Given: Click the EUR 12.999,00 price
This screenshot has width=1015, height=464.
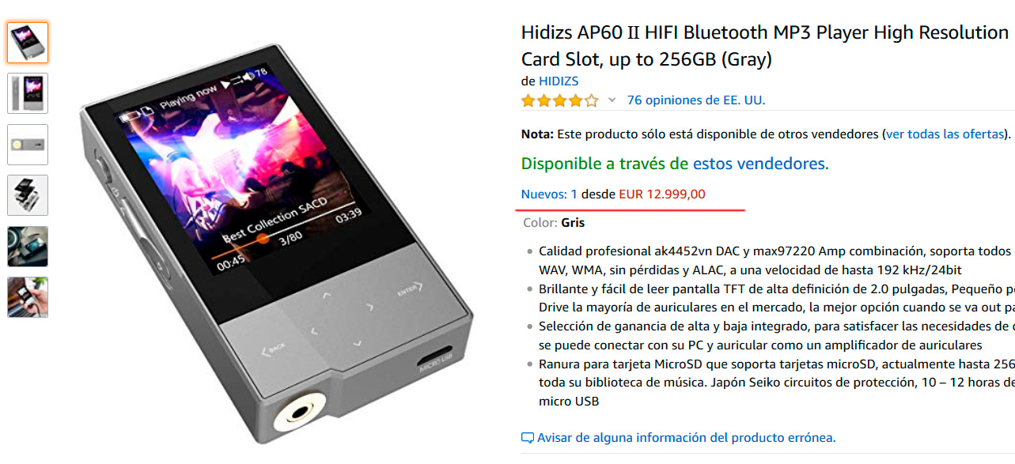Looking at the screenshot, I should click(662, 194).
